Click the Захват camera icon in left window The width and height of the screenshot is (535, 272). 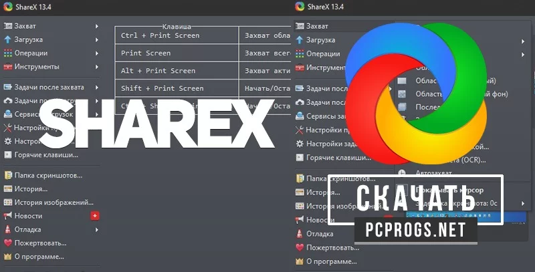pos(7,26)
